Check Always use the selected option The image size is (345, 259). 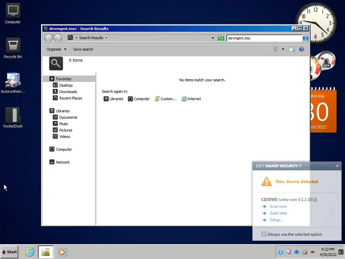[263, 234]
